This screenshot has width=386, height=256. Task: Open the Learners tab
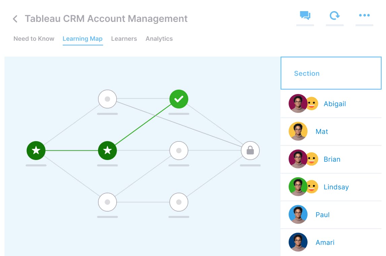pyautogui.click(x=124, y=39)
